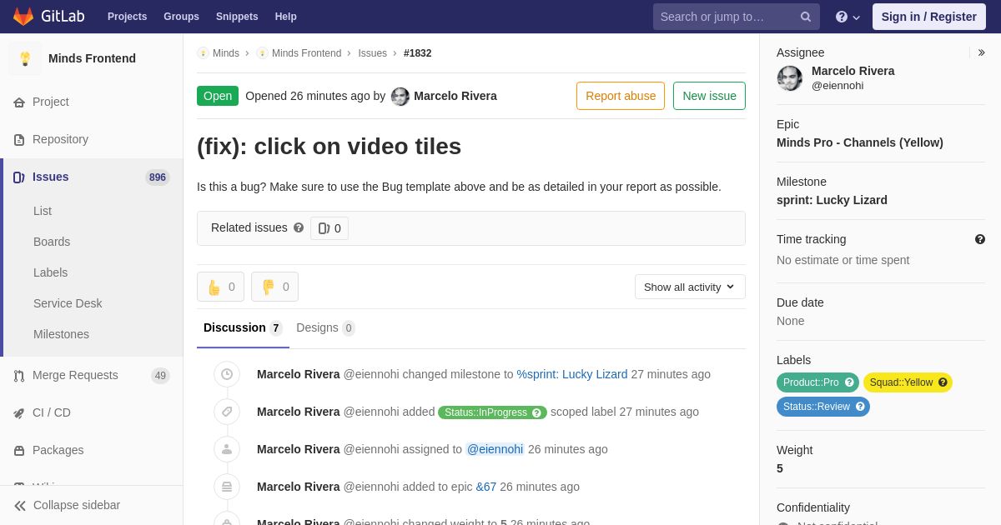The width and height of the screenshot is (1001, 525).
Task: Click the Packages icon in sidebar
Action: tap(19, 451)
